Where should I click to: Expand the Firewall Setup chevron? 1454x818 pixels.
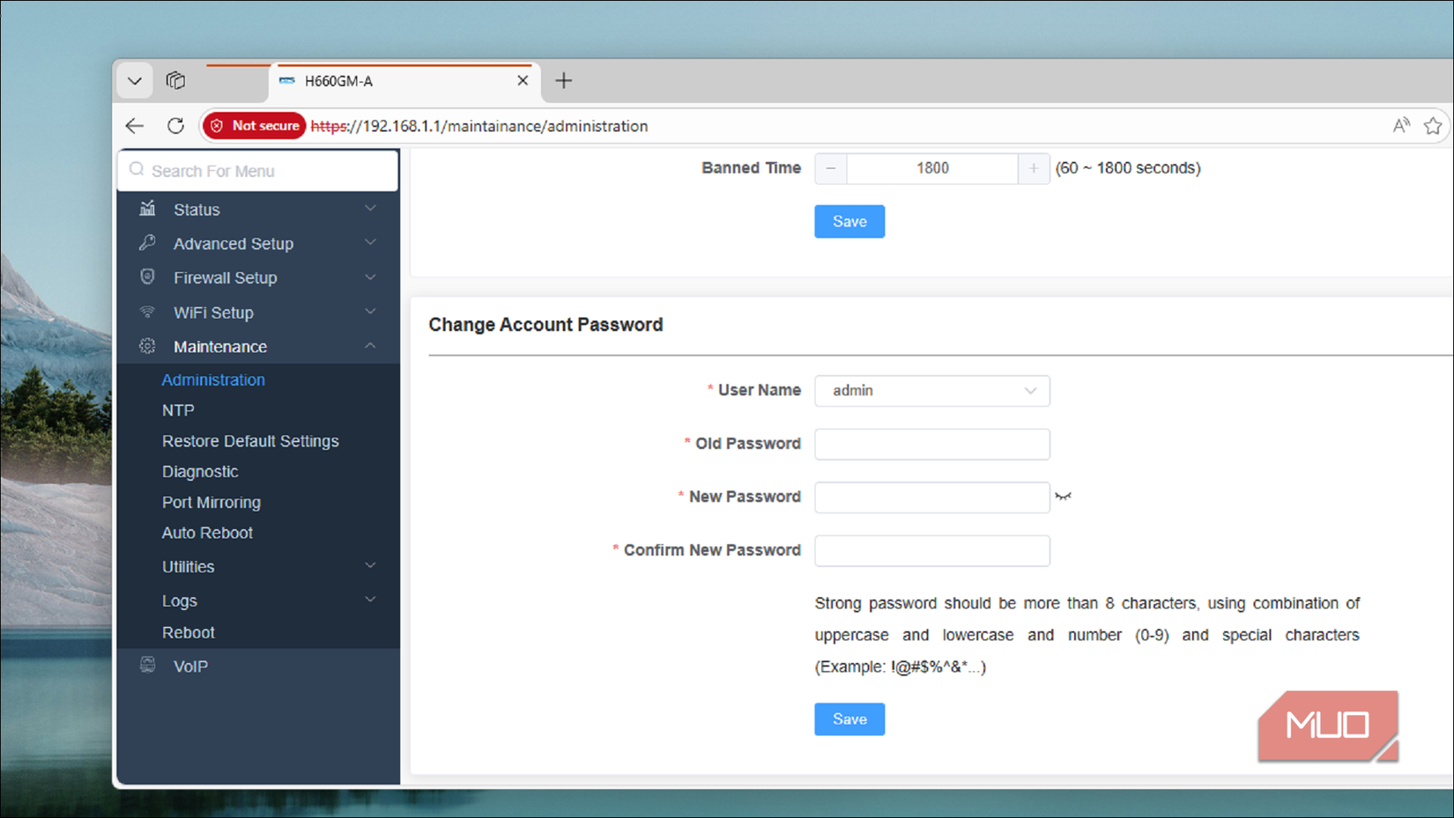pos(370,277)
